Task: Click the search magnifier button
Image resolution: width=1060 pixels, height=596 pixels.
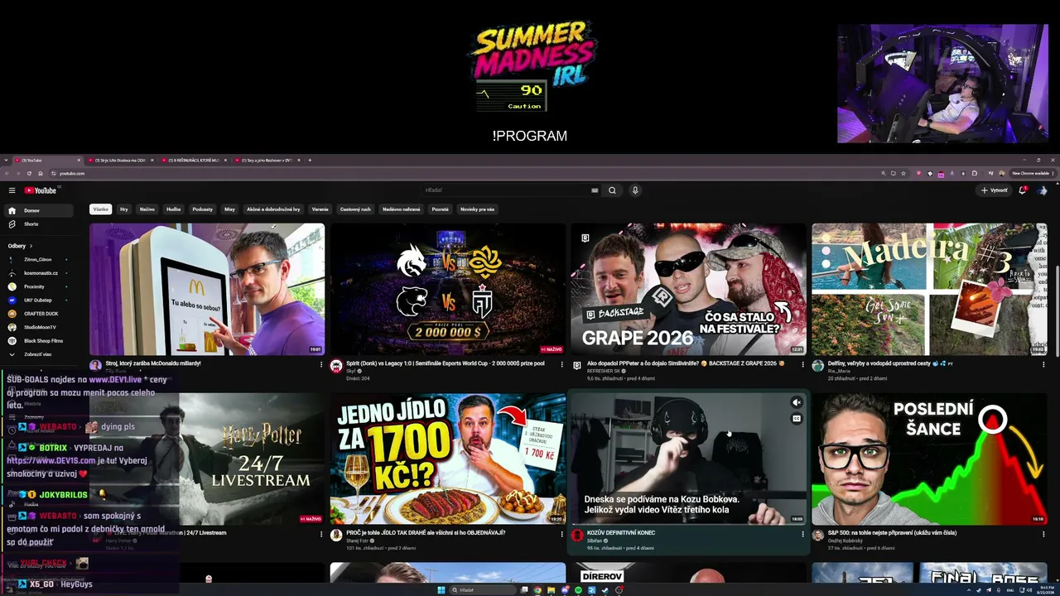Action: coord(612,190)
